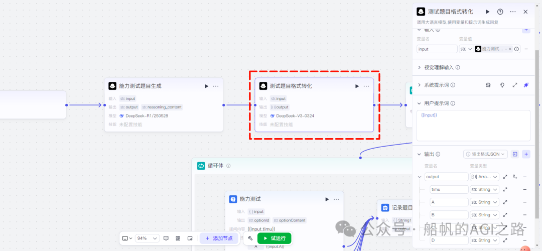Select DeepSeek-R1/250528 model text on node
The width and height of the screenshot is (542, 251).
[x=147, y=116]
